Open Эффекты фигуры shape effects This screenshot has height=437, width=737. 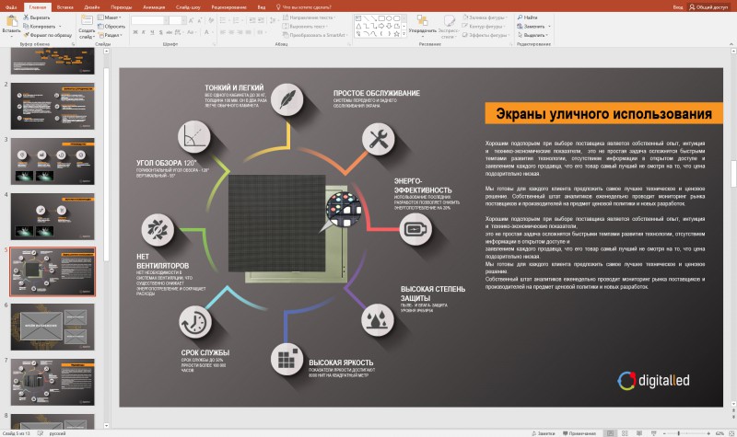click(486, 35)
